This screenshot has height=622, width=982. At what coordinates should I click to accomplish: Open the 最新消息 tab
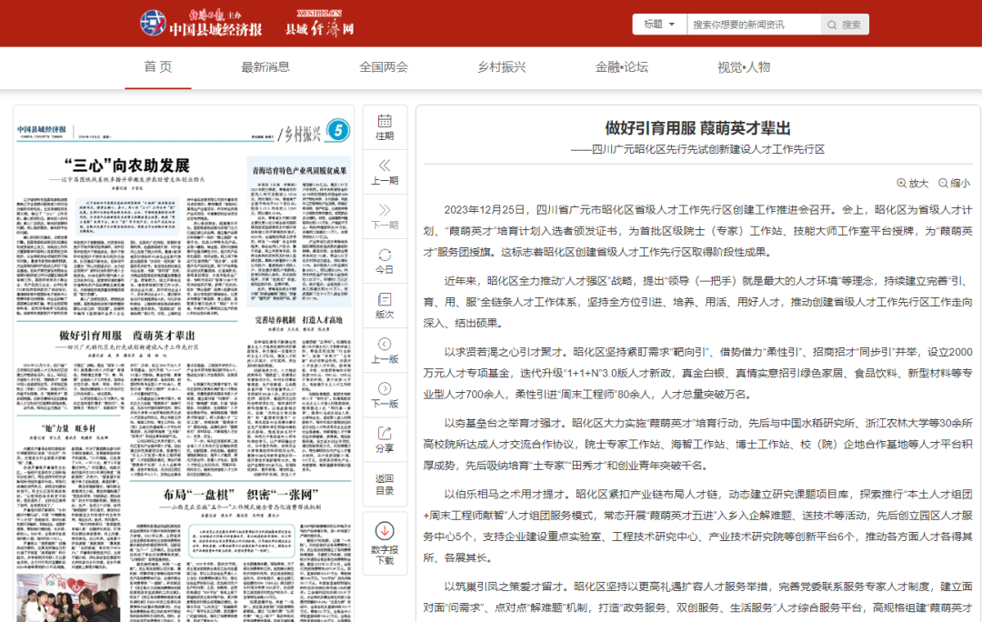click(266, 67)
